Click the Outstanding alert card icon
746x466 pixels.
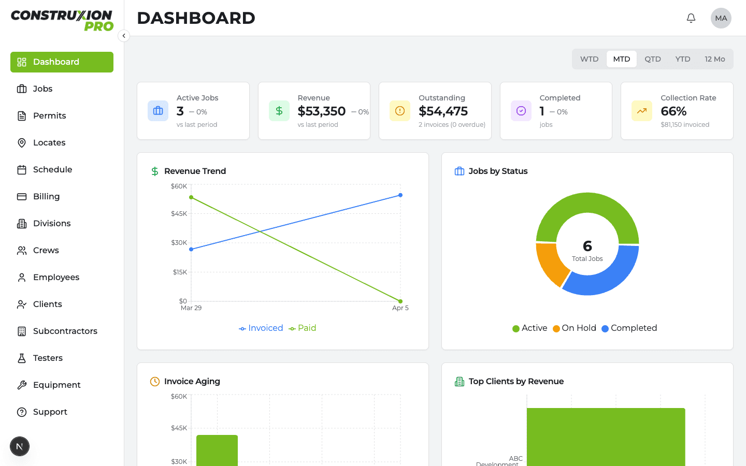click(400, 111)
